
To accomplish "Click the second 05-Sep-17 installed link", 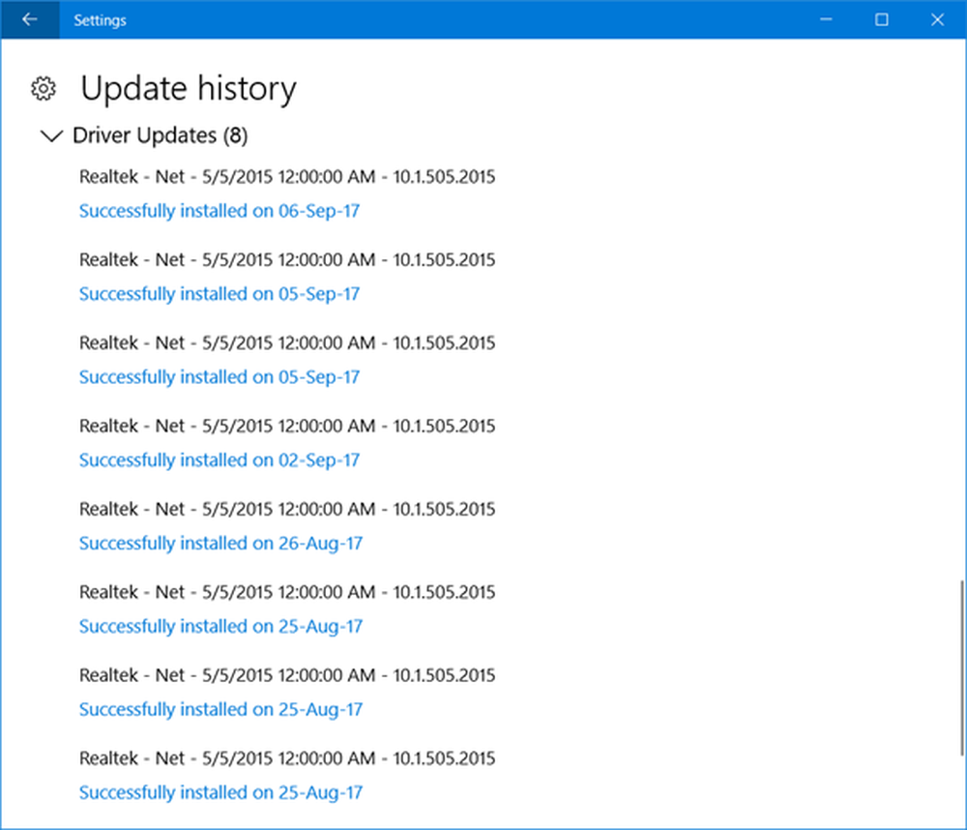I will (x=219, y=377).
